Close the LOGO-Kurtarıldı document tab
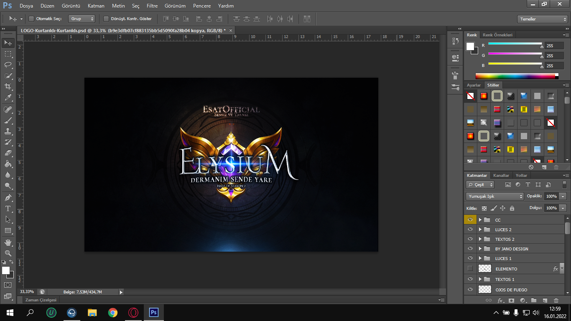The height and width of the screenshot is (321, 571). pyautogui.click(x=230, y=30)
